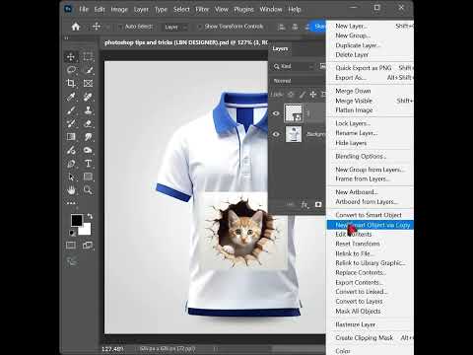Open Auto-Select Layer dropdown
Image resolution: width=473 pixels, height=355 pixels.
click(175, 27)
